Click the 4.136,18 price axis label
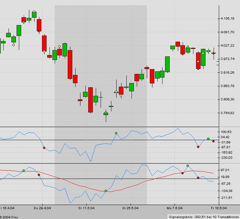240x219 pixels. (x=227, y=19)
